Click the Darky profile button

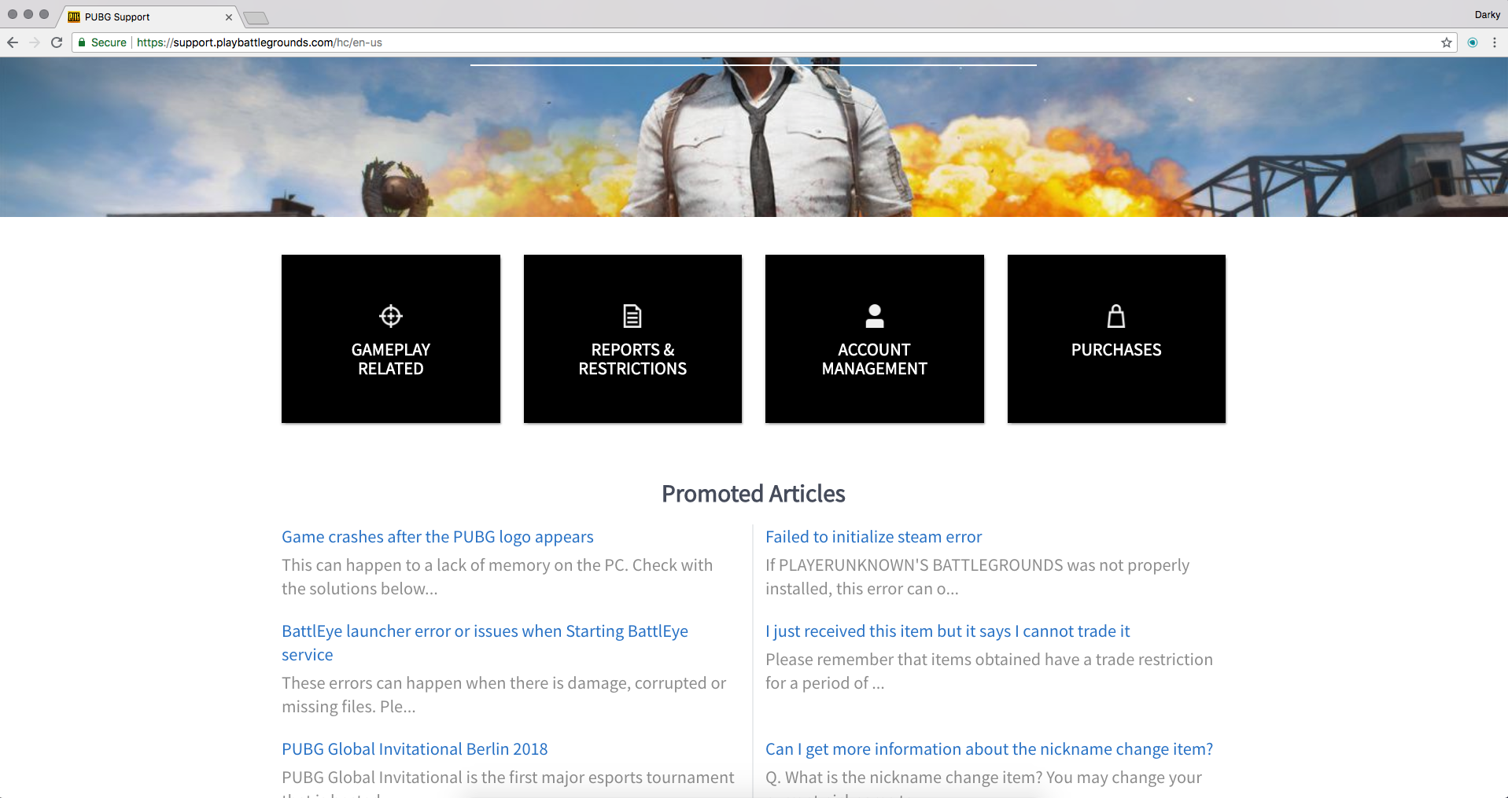[x=1487, y=15]
